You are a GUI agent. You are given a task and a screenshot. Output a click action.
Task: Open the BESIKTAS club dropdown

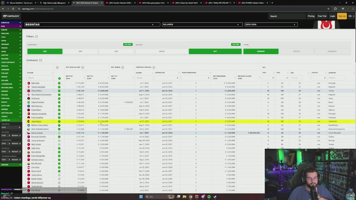click(x=92, y=24)
